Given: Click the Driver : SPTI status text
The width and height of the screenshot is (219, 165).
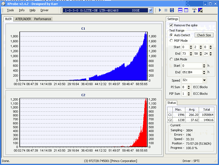Looking at the screenshot, I should 191,161.
